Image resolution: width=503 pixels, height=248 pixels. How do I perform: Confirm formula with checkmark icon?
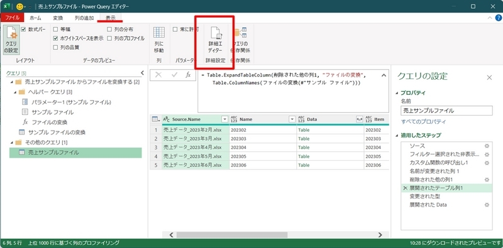(175, 75)
